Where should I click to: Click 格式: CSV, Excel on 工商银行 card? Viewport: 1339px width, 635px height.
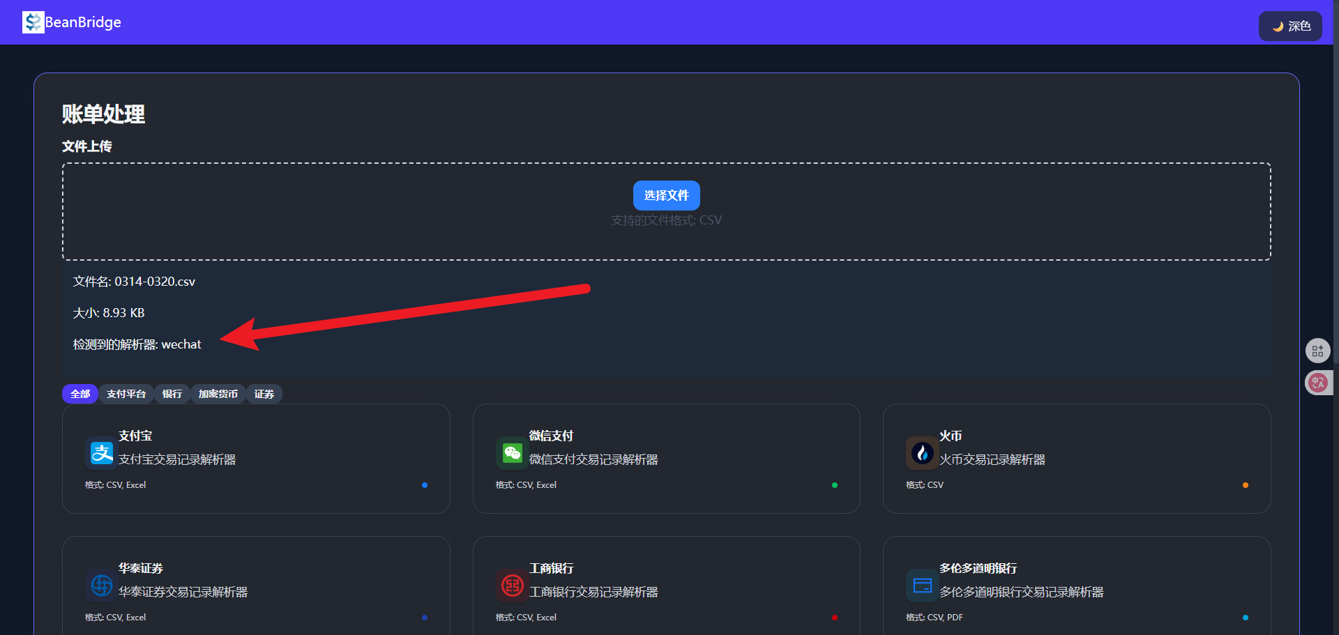pyautogui.click(x=526, y=618)
